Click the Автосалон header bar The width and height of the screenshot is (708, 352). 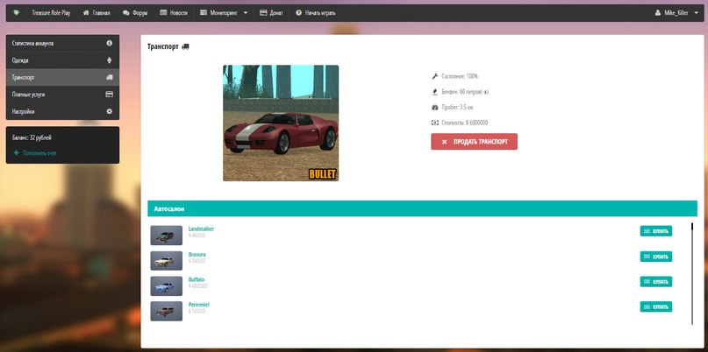[422, 208]
